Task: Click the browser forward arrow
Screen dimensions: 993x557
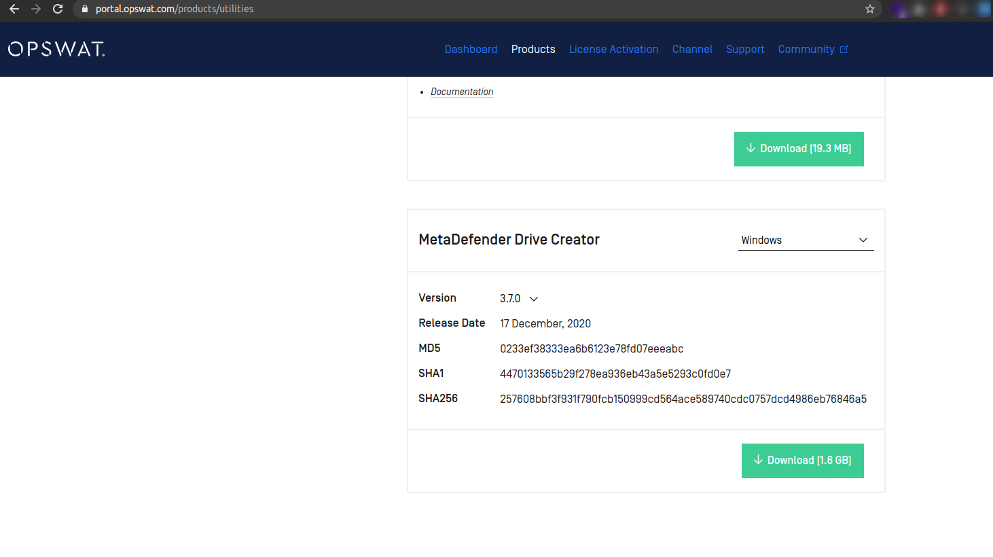Action: coord(36,9)
